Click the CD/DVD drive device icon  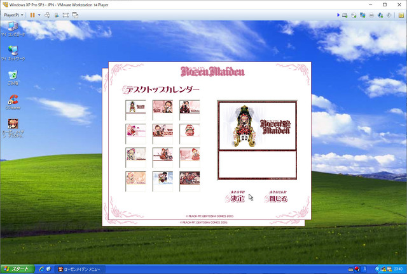click(x=354, y=15)
